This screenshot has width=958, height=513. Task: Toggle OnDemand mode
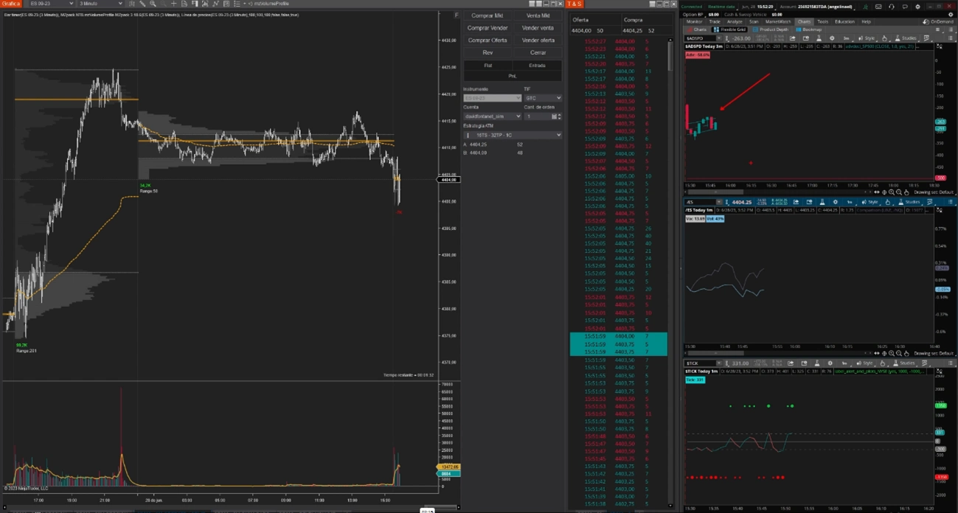click(x=938, y=21)
